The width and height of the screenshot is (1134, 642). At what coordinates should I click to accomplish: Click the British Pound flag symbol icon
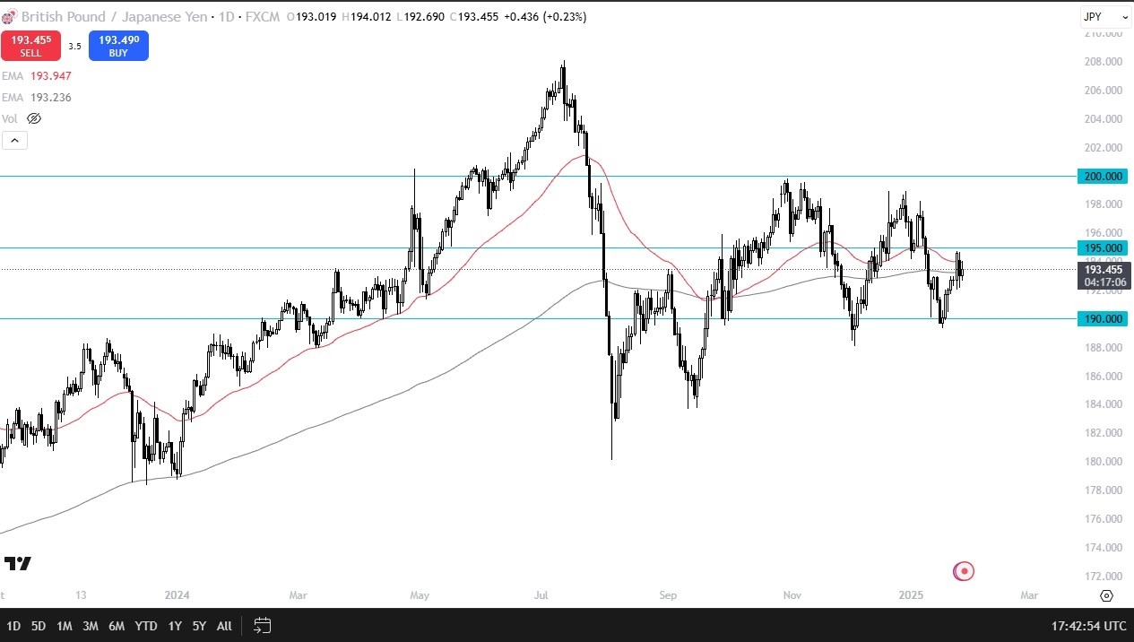point(10,15)
